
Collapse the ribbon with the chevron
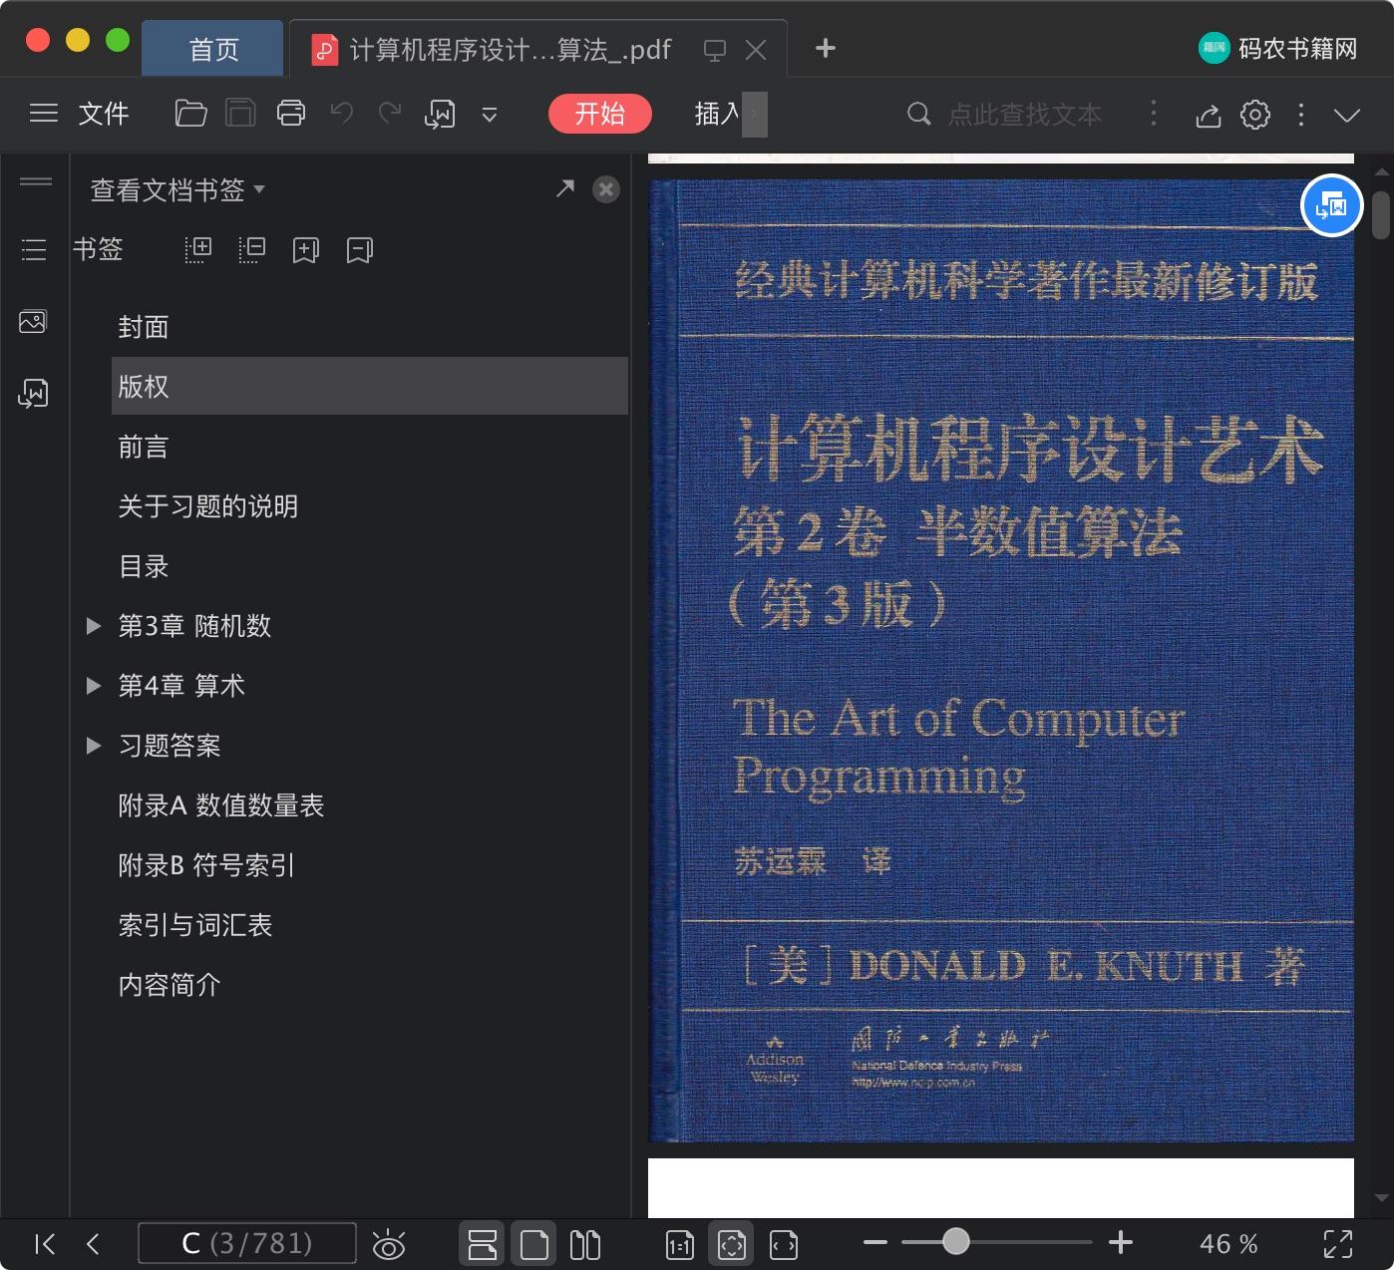(1347, 116)
